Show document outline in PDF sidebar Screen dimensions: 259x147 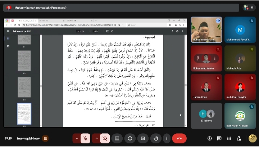tap(8, 46)
